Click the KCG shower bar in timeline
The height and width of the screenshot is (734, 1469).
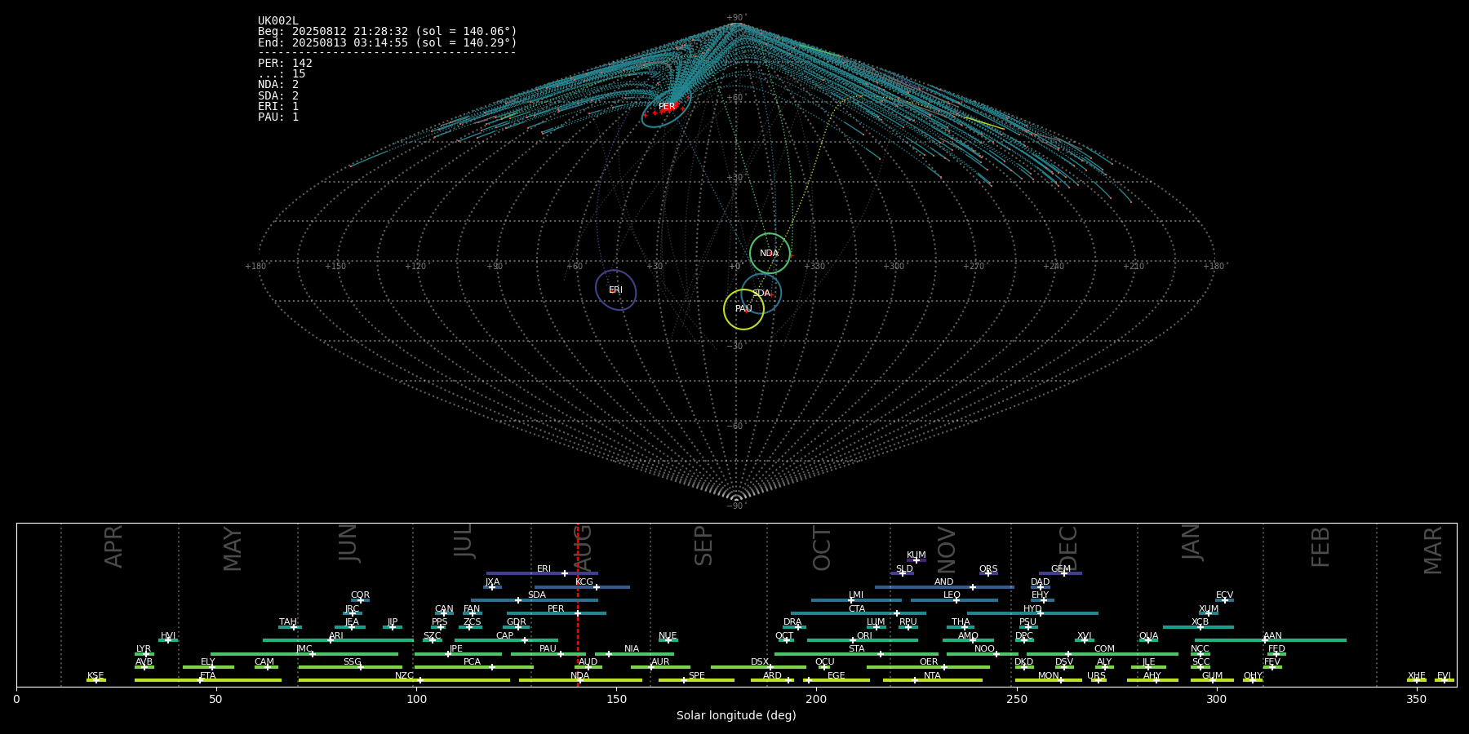coord(582,587)
